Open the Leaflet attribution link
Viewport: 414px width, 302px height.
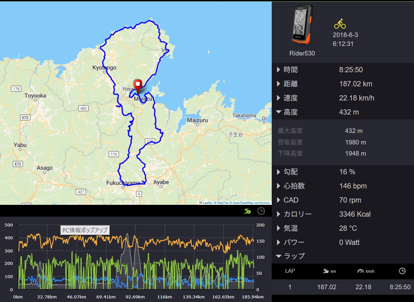(x=207, y=203)
